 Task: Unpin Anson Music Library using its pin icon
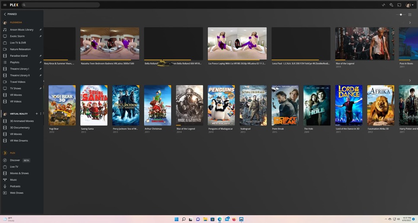pyautogui.click(x=41, y=29)
